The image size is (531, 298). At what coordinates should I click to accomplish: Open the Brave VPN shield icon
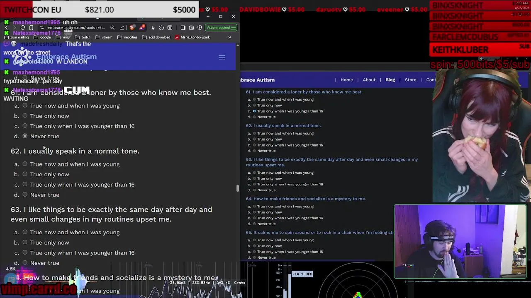[x=200, y=28]
